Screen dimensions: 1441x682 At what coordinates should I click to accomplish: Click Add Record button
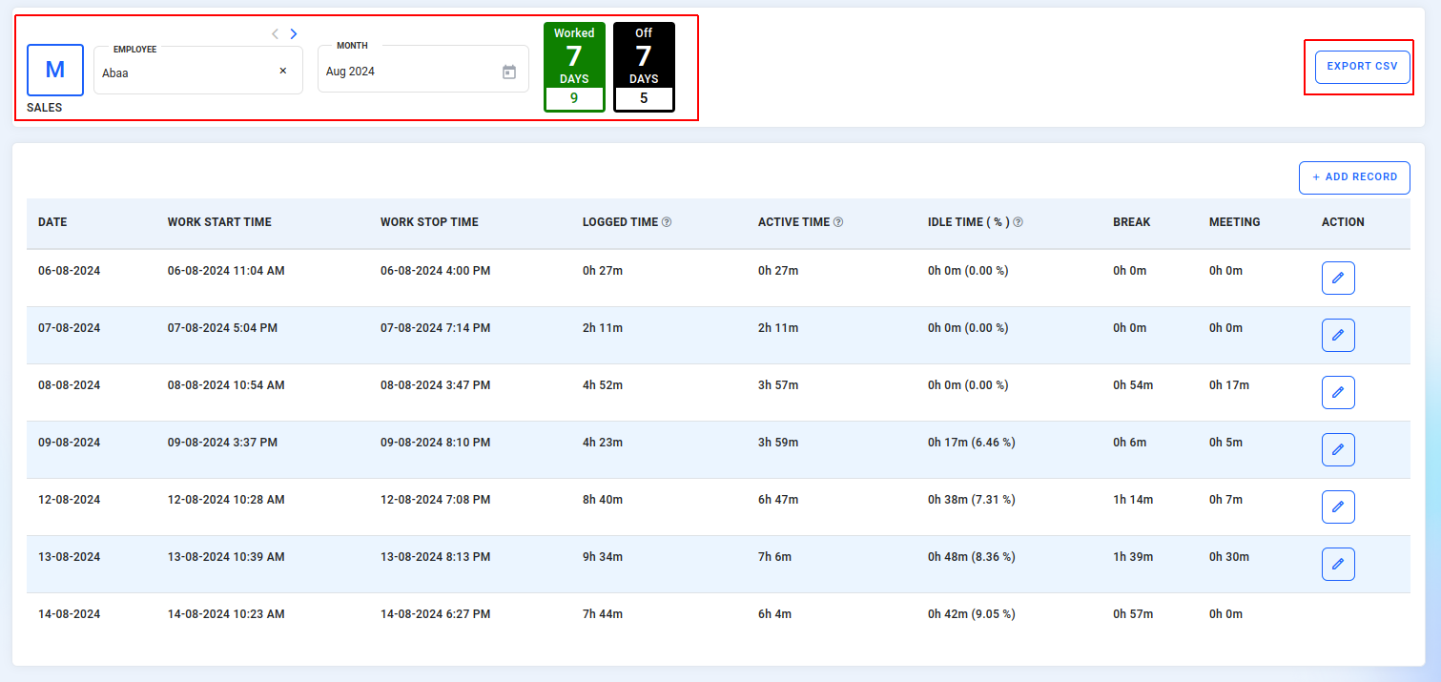pos(1354,177)
